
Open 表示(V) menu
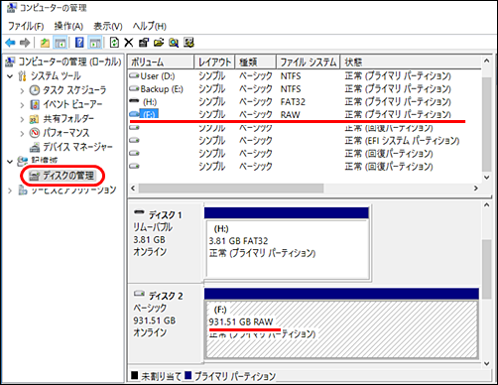(108, 26)
